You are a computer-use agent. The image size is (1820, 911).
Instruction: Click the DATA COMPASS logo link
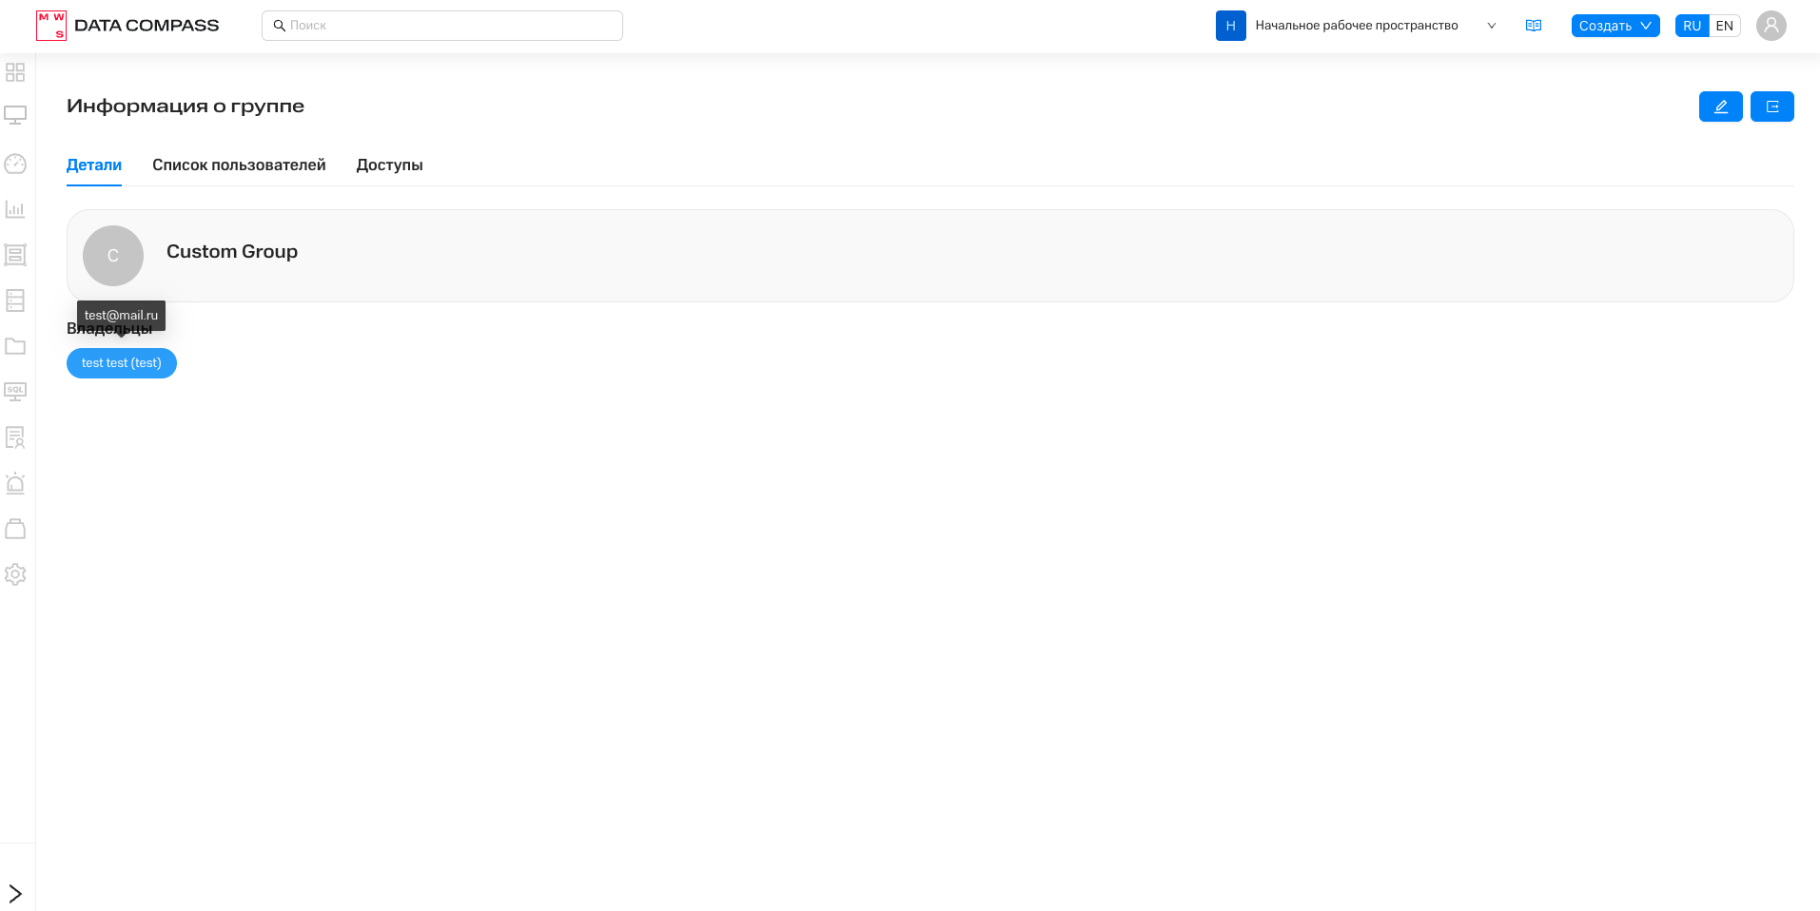point(127,26)
